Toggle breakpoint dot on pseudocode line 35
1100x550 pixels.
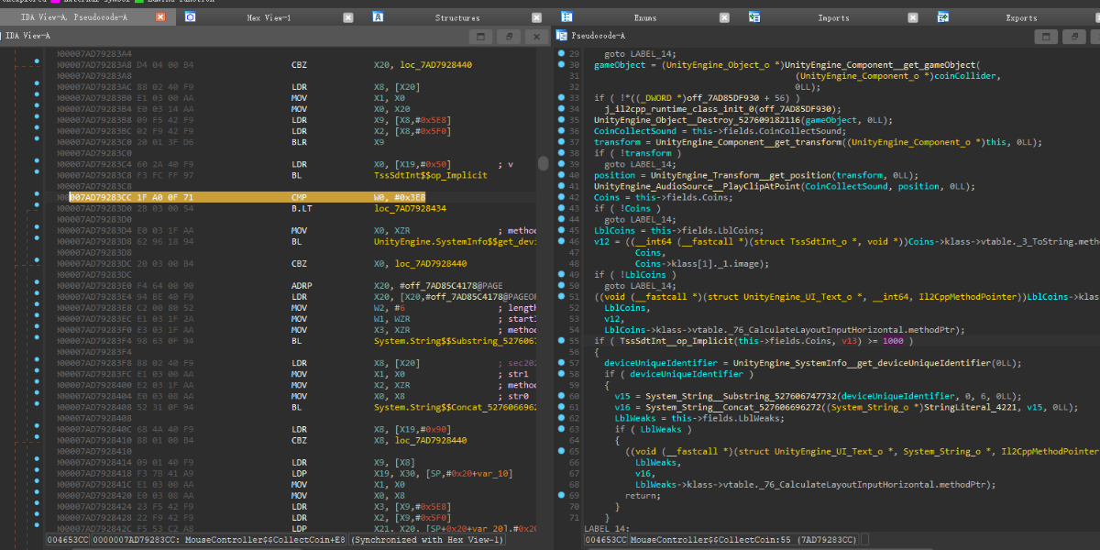coord(562,120)
